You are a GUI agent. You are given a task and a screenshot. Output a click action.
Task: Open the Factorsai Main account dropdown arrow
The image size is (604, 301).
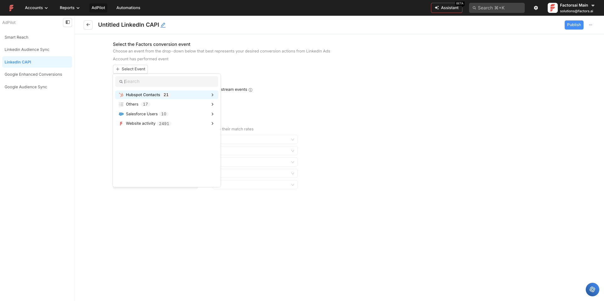[x=593, y=6]
